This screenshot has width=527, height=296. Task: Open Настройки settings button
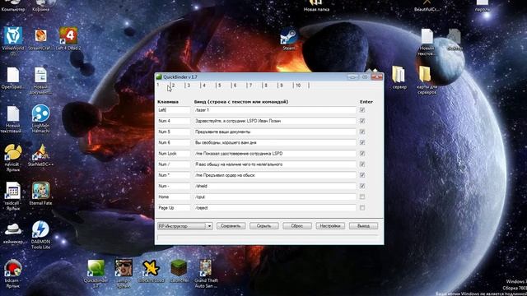[x=330, y=226]
